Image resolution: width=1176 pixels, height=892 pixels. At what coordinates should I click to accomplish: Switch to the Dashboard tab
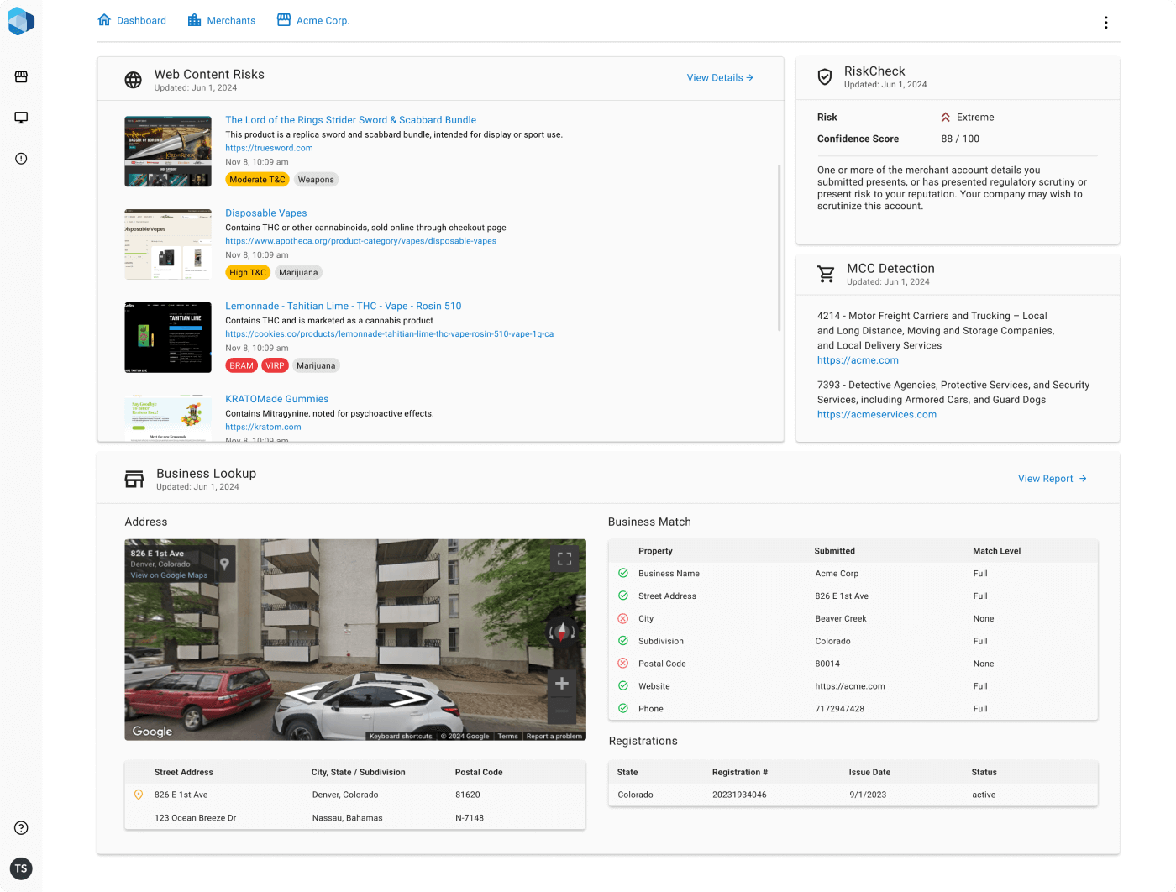(x=132, y=20)
